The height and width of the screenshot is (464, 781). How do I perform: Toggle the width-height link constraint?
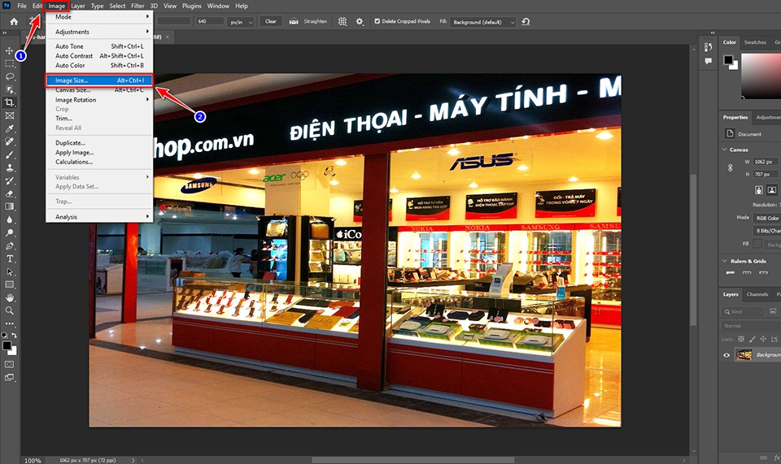(731, 168)
